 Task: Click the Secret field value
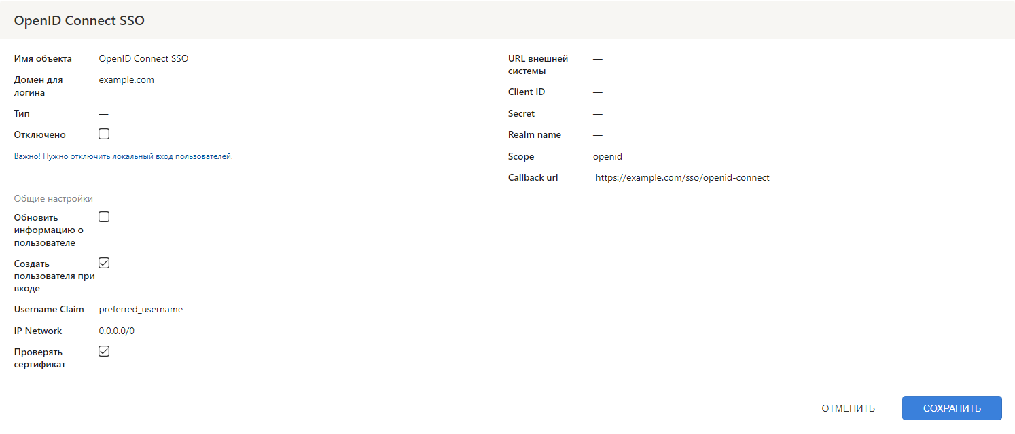click(598, 113)
